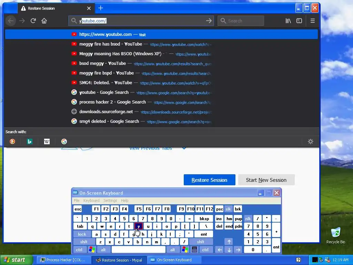Screen dimensions: 353x265
Task: Toggle the sidebar view icon
Action: (299, 21)
